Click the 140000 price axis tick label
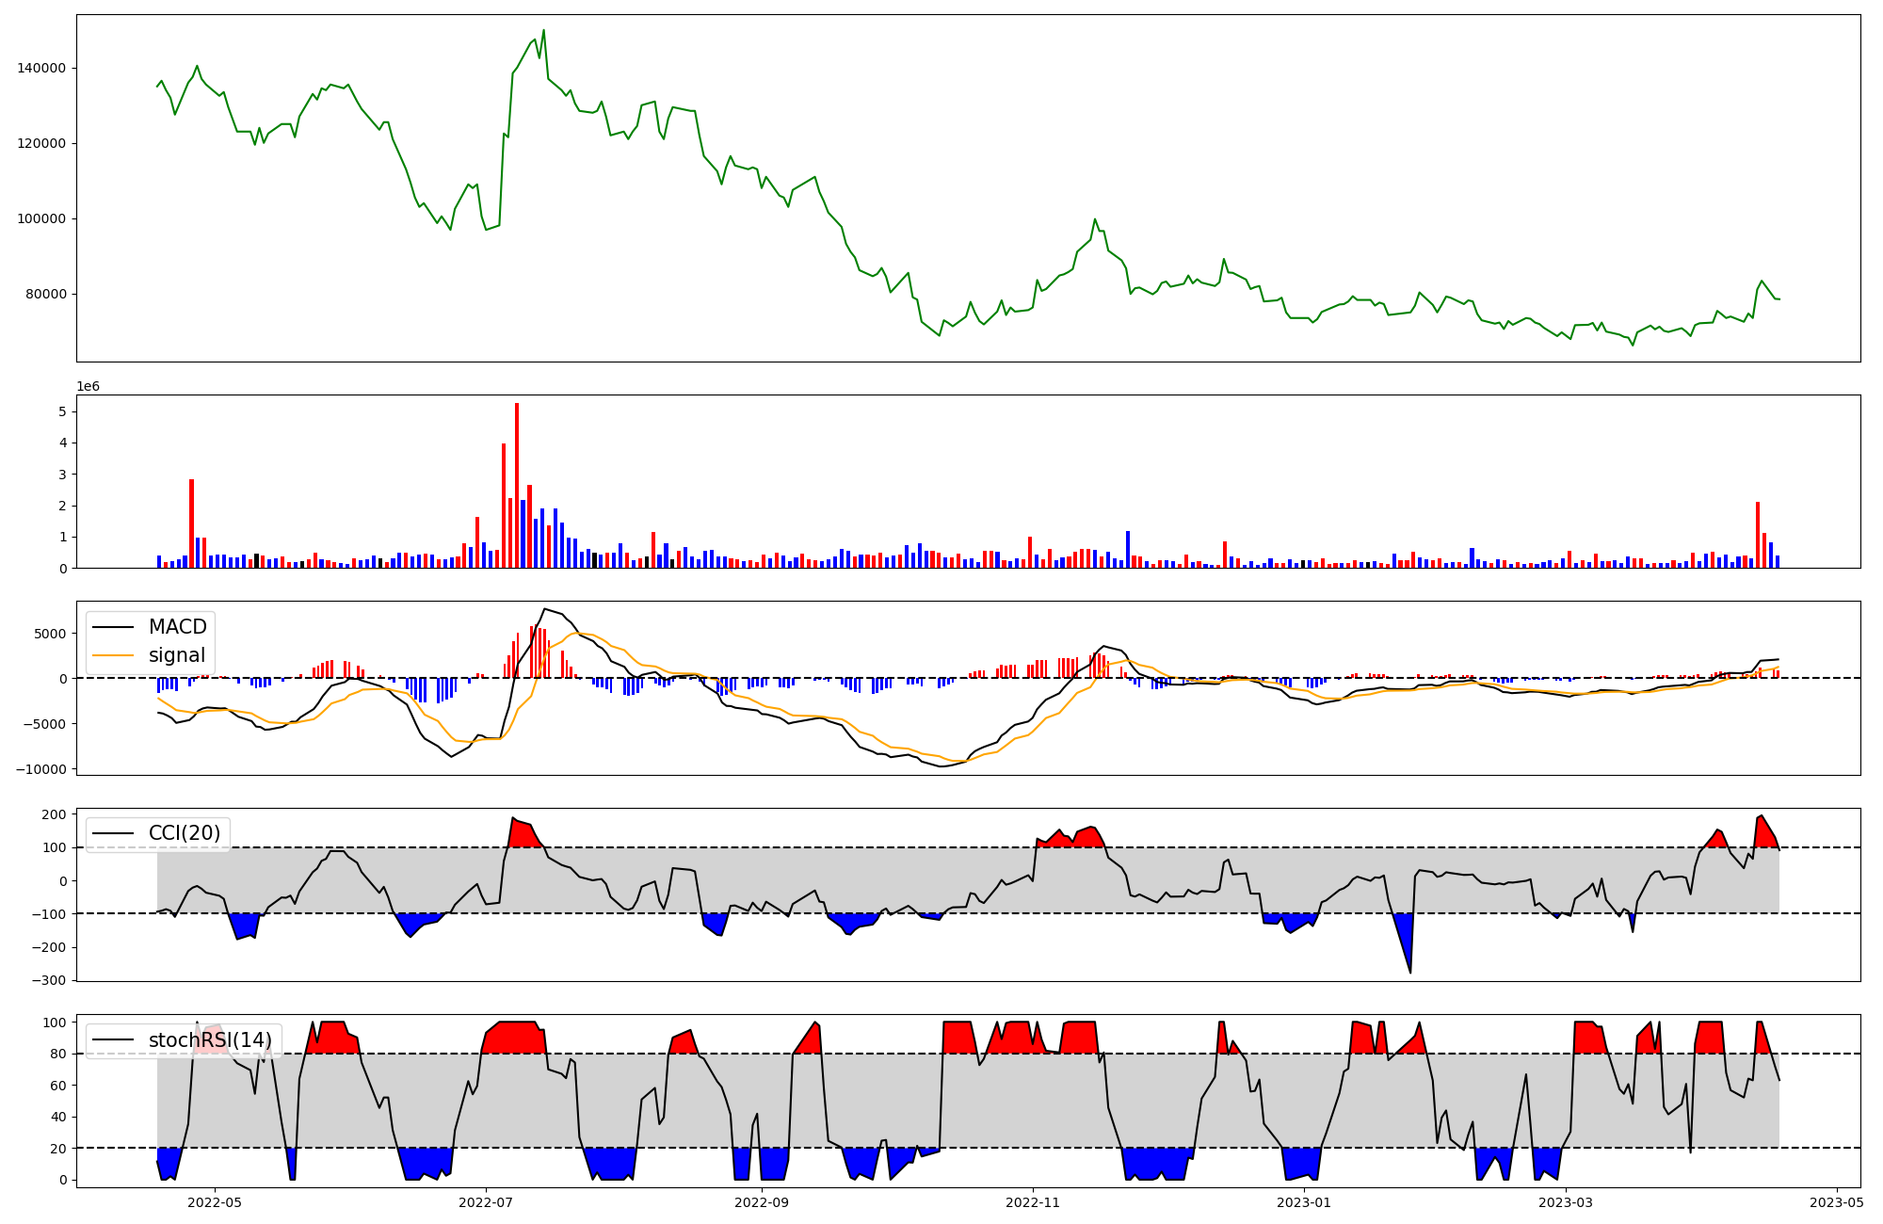Viewport: 1883px width, 1224px height. coord(41,68)
